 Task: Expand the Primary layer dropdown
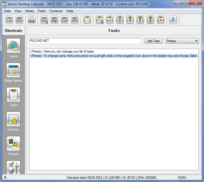click(x=182, y=41)
